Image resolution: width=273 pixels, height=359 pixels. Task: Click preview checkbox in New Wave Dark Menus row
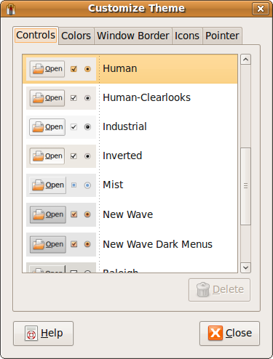tap(74, 244)
